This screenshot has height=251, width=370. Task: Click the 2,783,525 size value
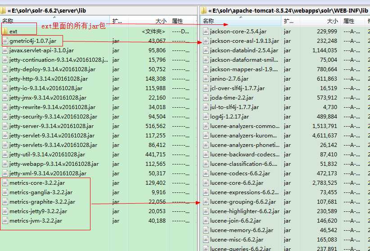[x=325, y=183]
